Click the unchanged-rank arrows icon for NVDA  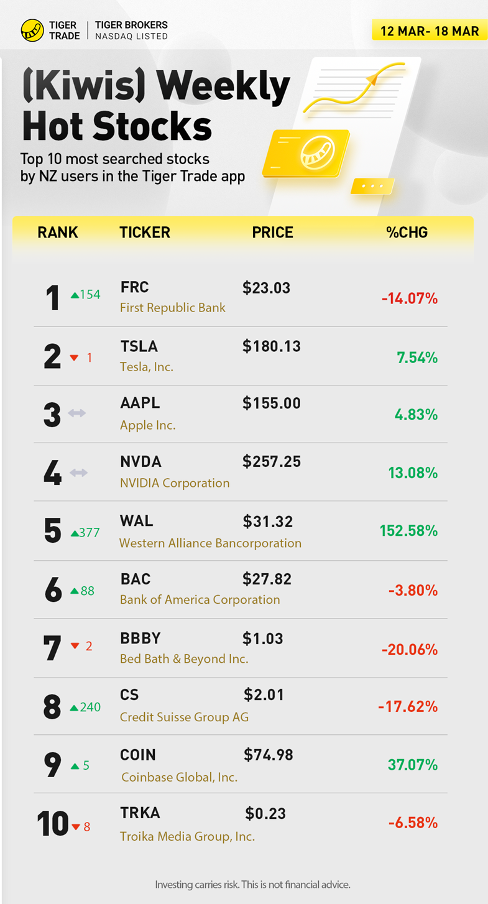click(78, 473)
